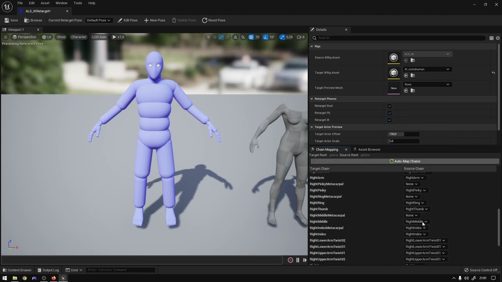Open scale snap value 0,25 menu

click(x=289, y=37)
